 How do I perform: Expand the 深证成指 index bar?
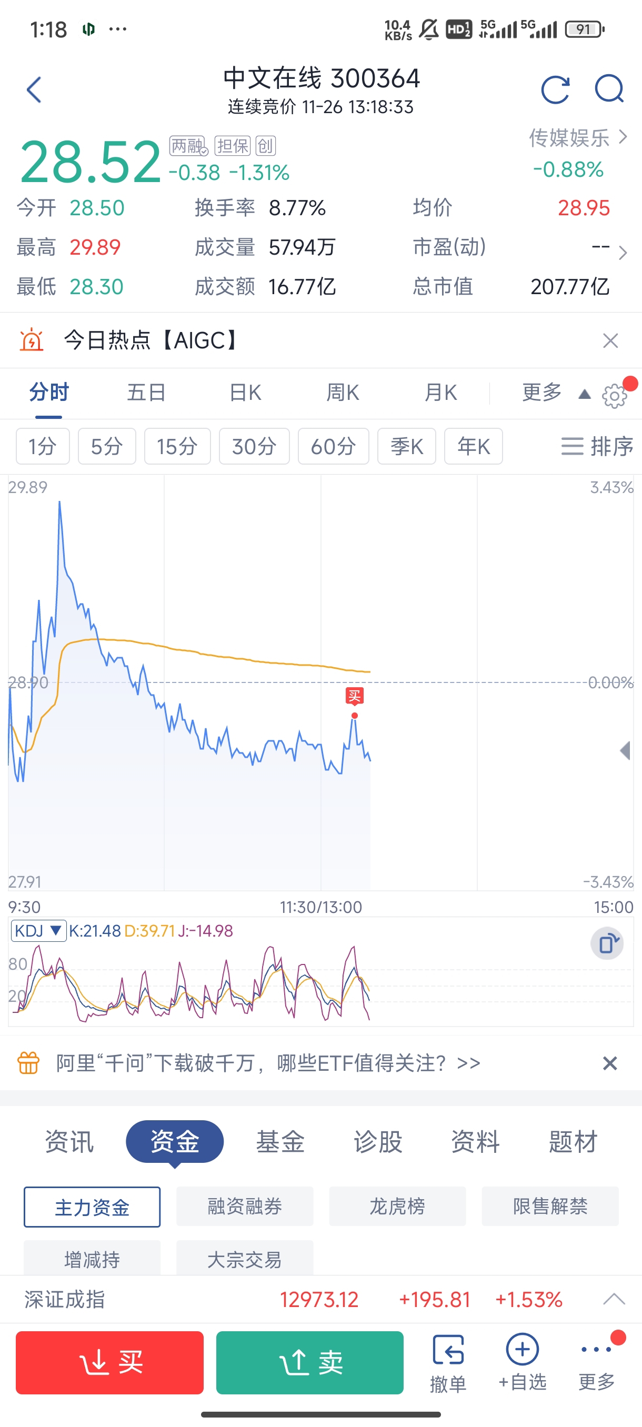(x=614, y=1299)
